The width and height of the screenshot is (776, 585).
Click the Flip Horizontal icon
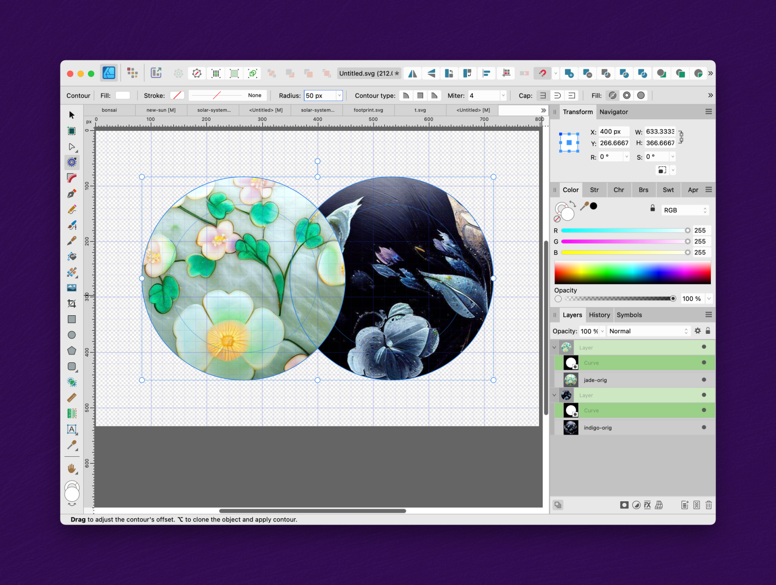click(412, 73)
